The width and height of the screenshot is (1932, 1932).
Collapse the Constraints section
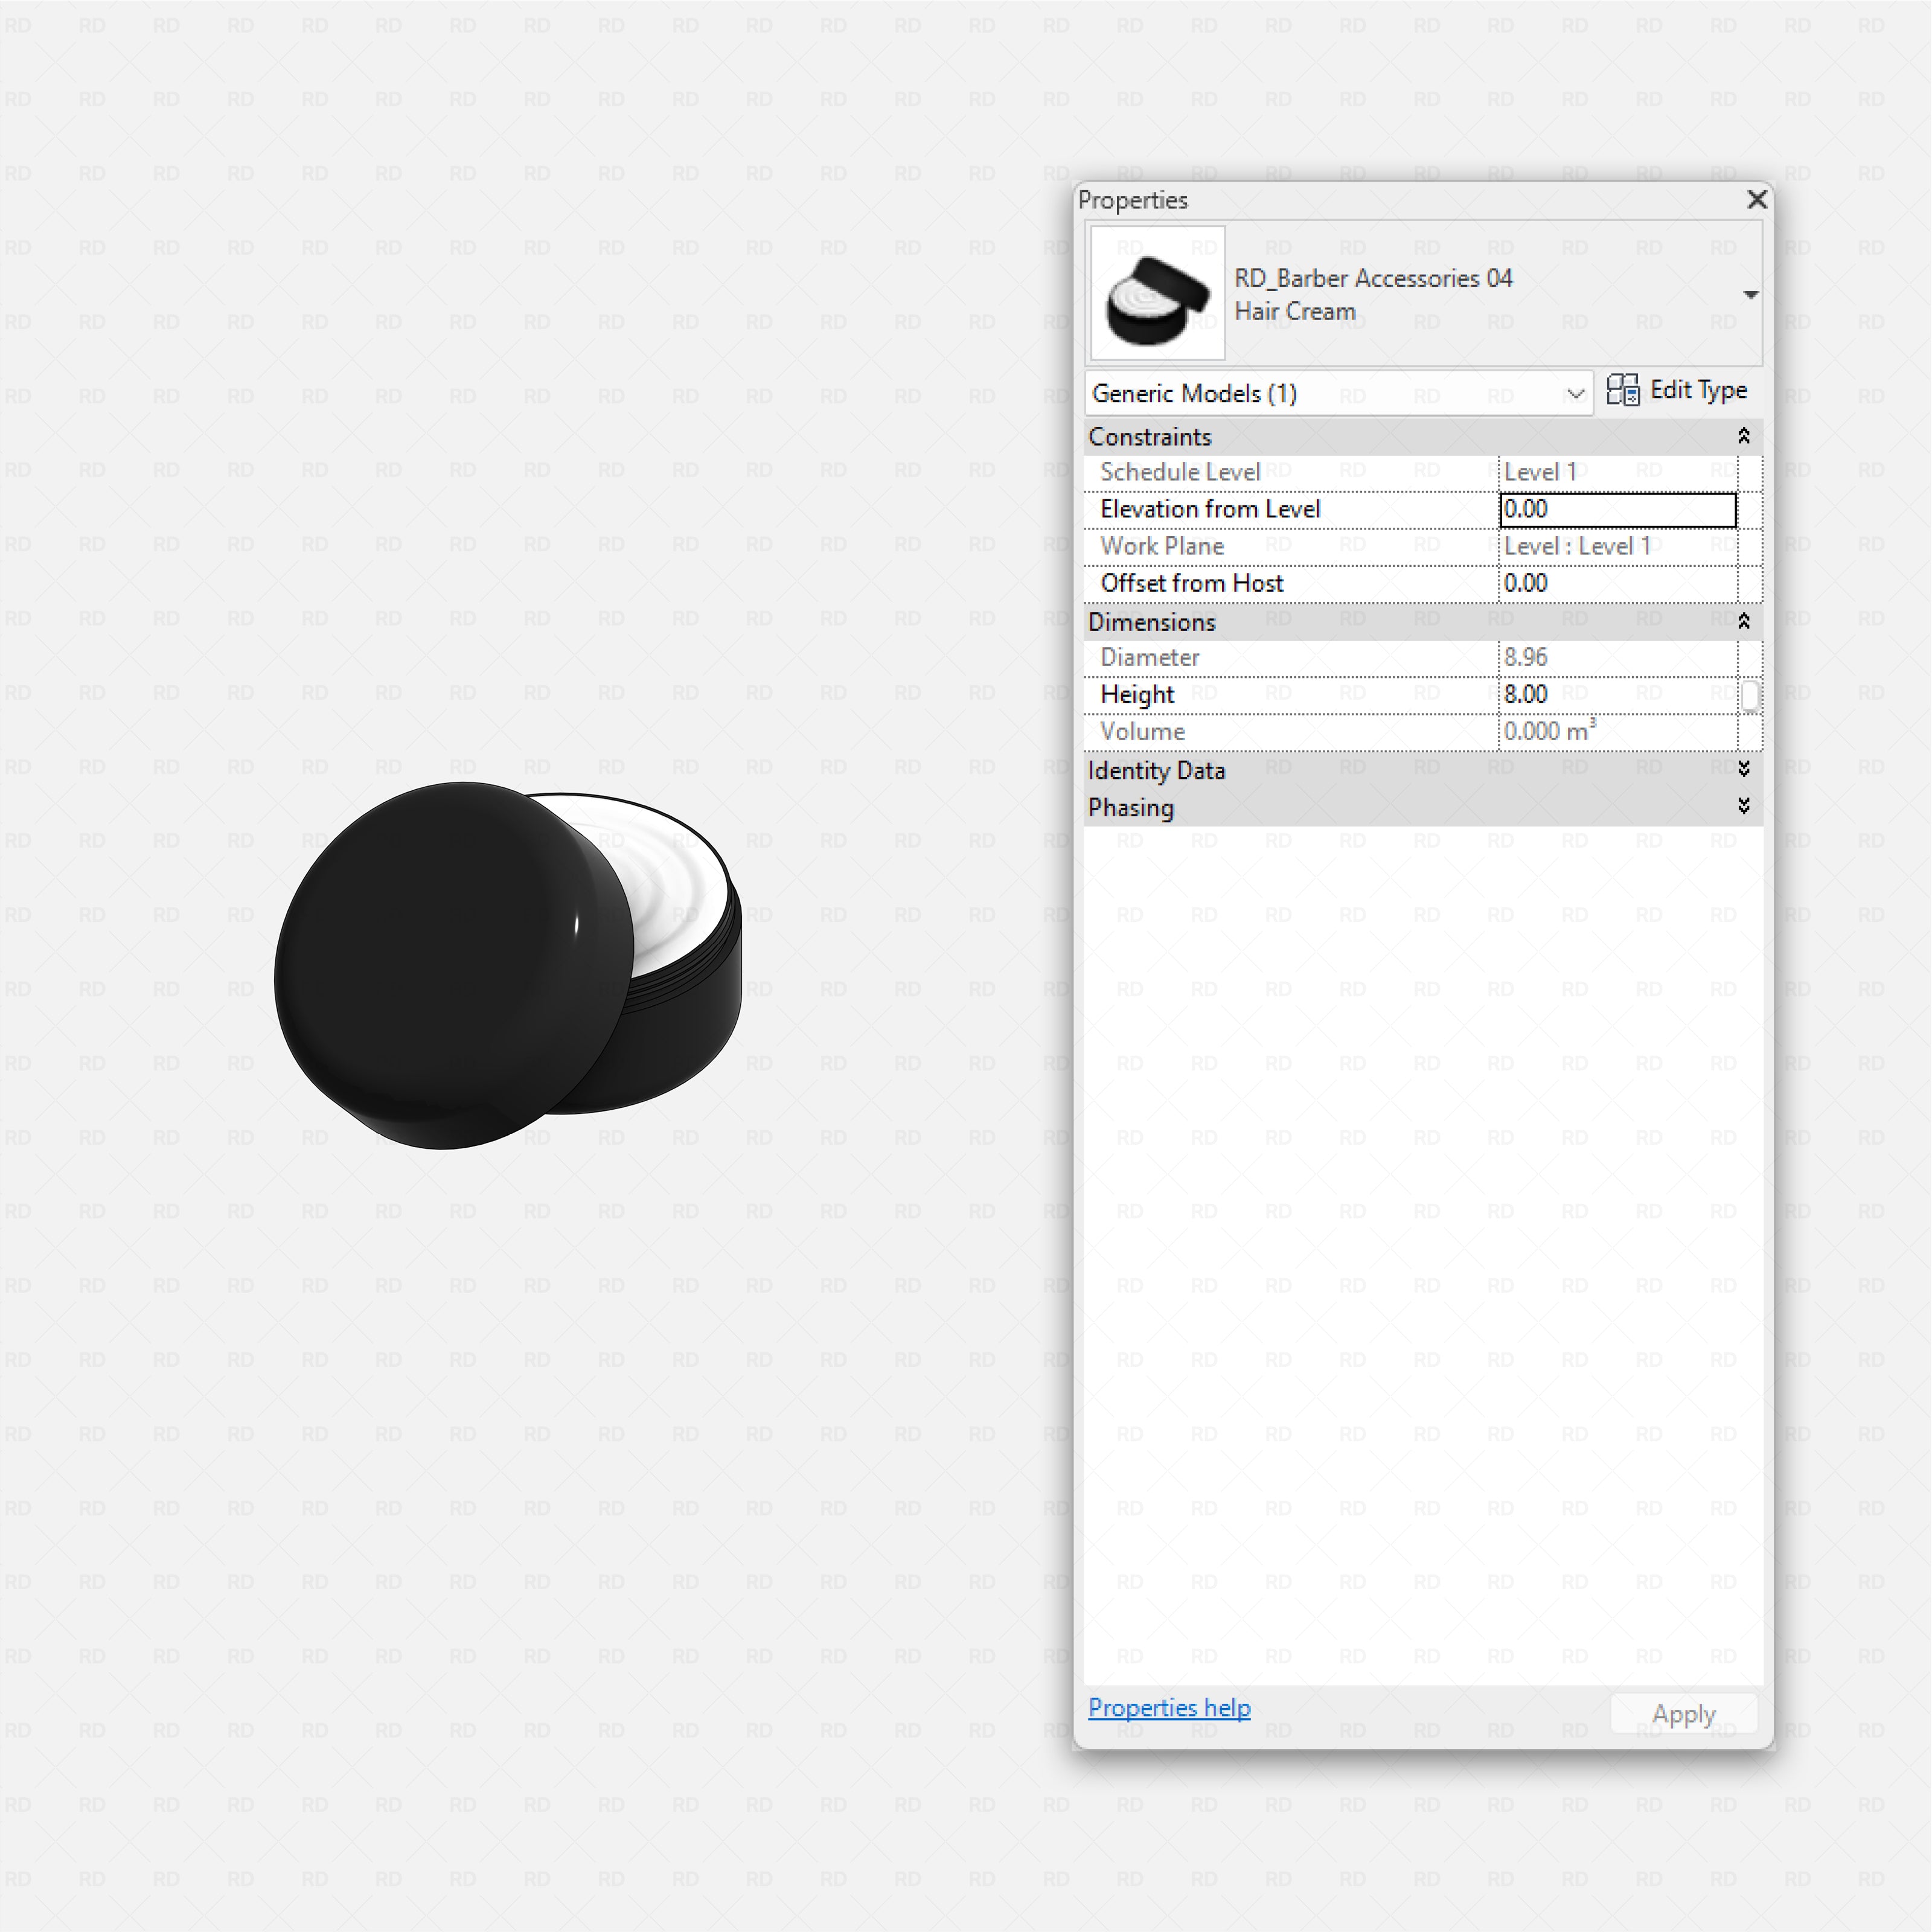click(1743, 437)
